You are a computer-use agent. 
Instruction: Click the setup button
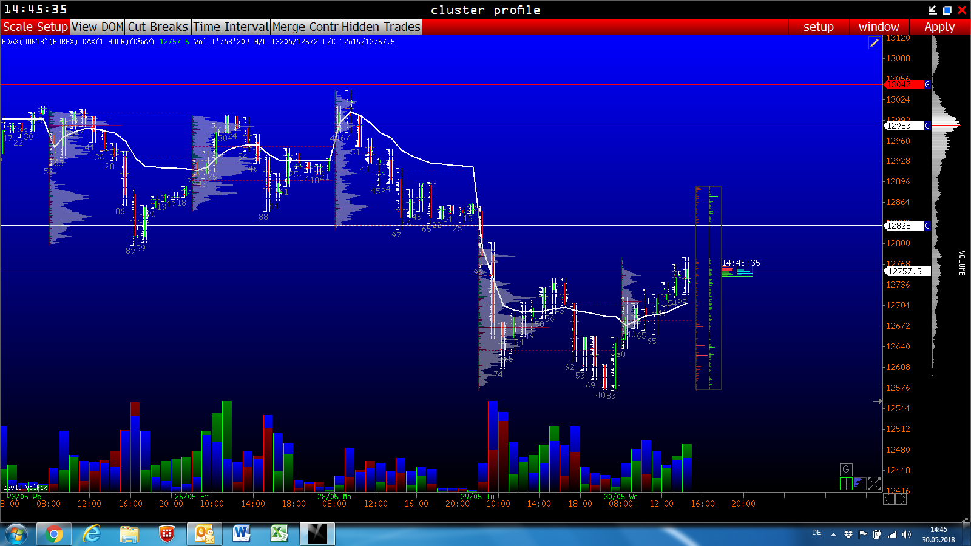[819, 27]
